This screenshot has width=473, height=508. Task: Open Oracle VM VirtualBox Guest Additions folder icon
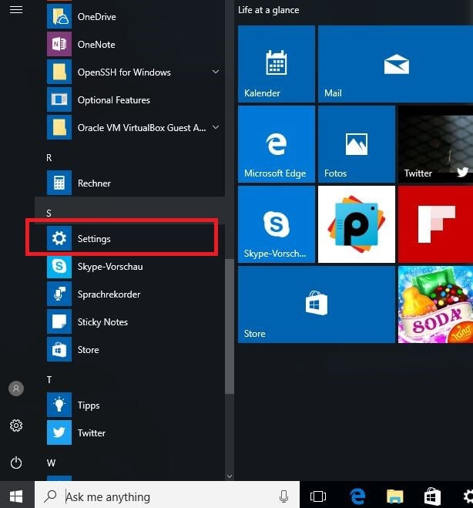(x=59, y=128)
